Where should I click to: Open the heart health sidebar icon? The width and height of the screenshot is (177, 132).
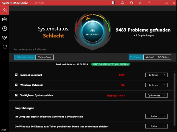tap(4, 37)
